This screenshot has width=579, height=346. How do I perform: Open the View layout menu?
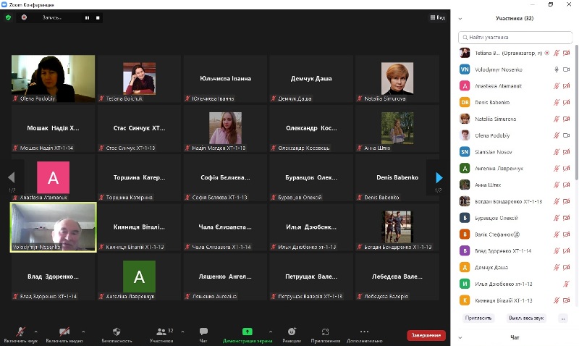pyautogui.click(x=437, y=17)
